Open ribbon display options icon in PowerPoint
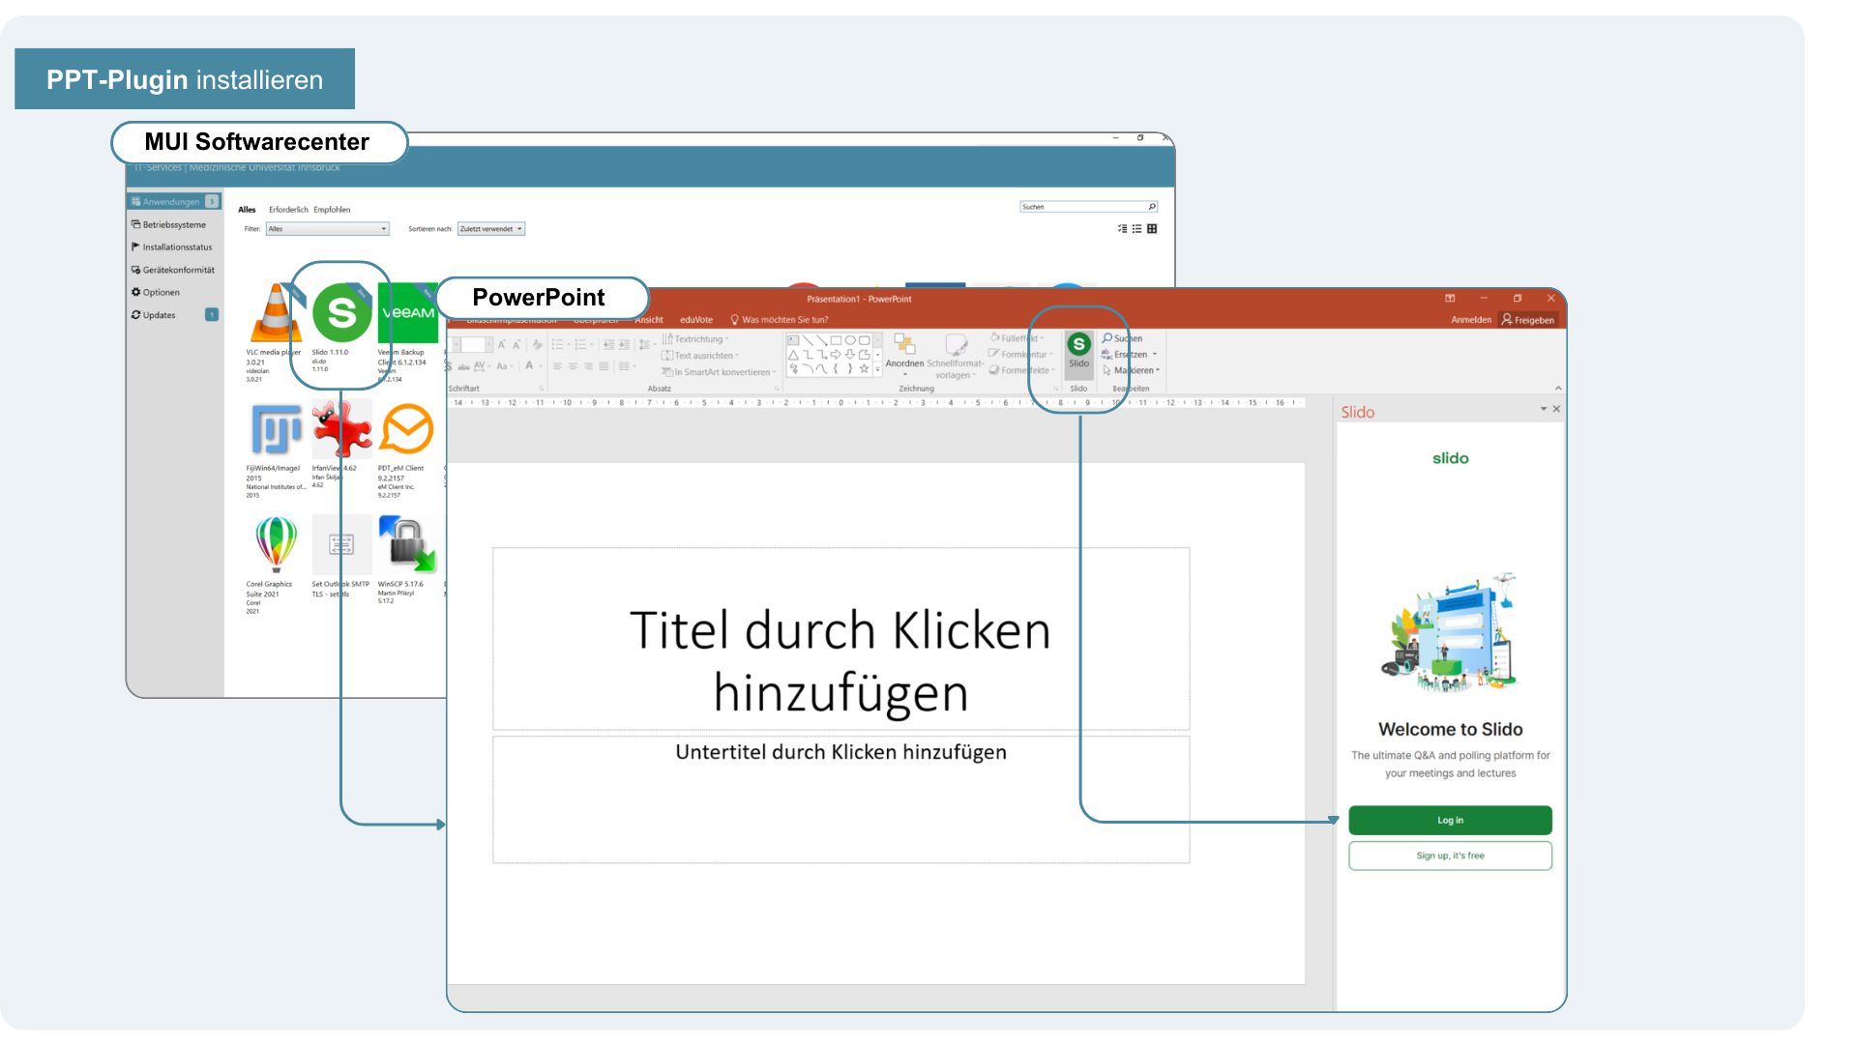Screen dimensions: 1857x1044 coord(1450,299)
